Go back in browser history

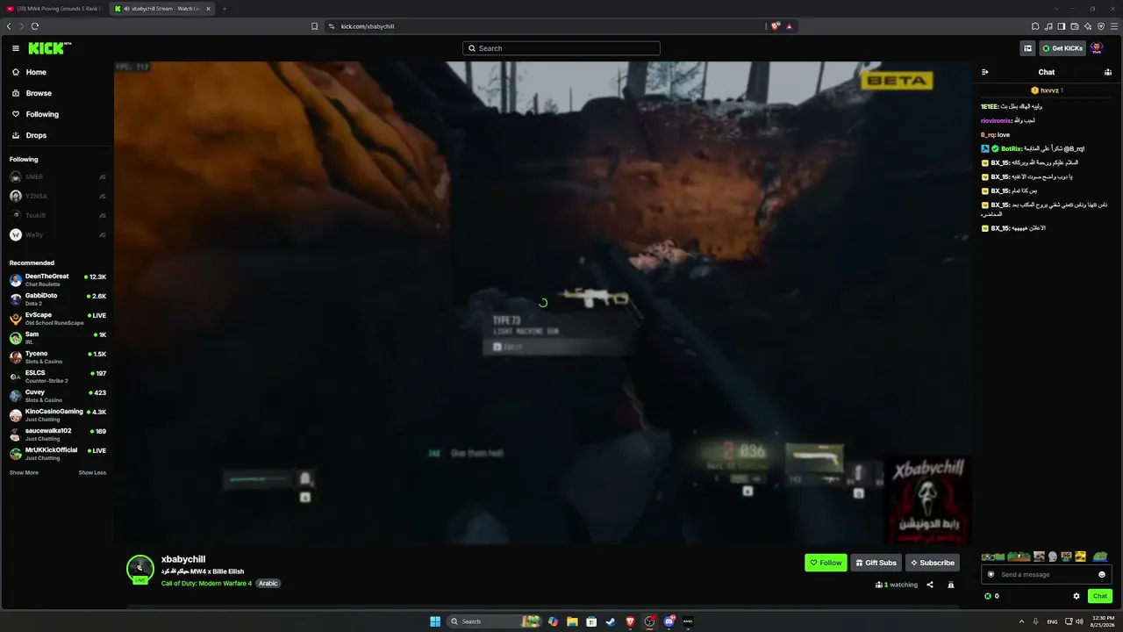coord(9,26)
